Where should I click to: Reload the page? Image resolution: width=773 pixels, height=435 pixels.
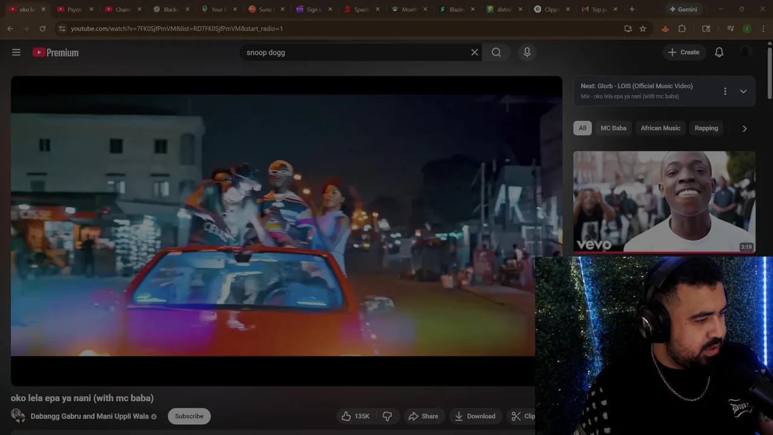[x=42, y=28]
